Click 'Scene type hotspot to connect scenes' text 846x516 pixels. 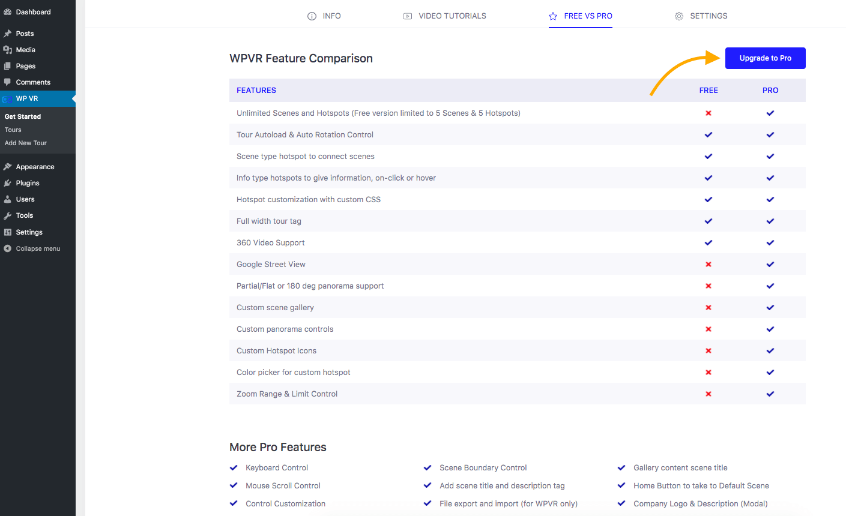[306, 156]
